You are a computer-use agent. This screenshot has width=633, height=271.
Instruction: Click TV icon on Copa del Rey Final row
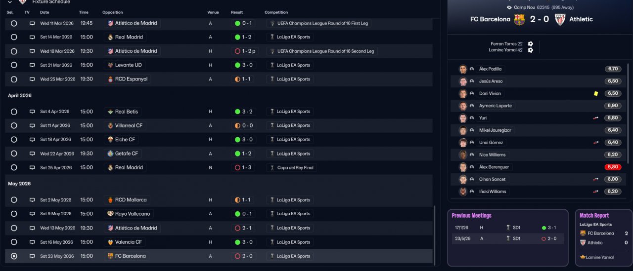point(32,167)
